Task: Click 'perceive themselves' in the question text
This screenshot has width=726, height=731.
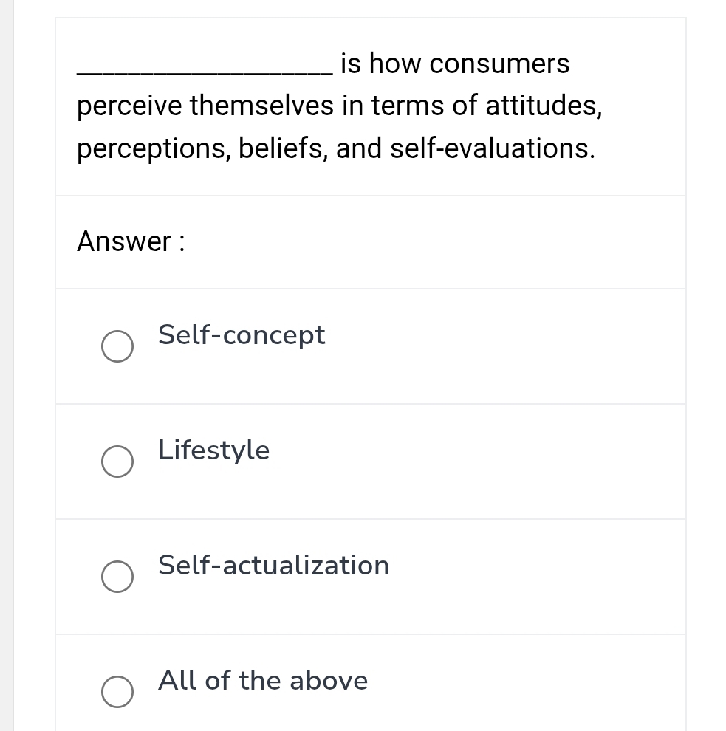Action: (205, 106)
